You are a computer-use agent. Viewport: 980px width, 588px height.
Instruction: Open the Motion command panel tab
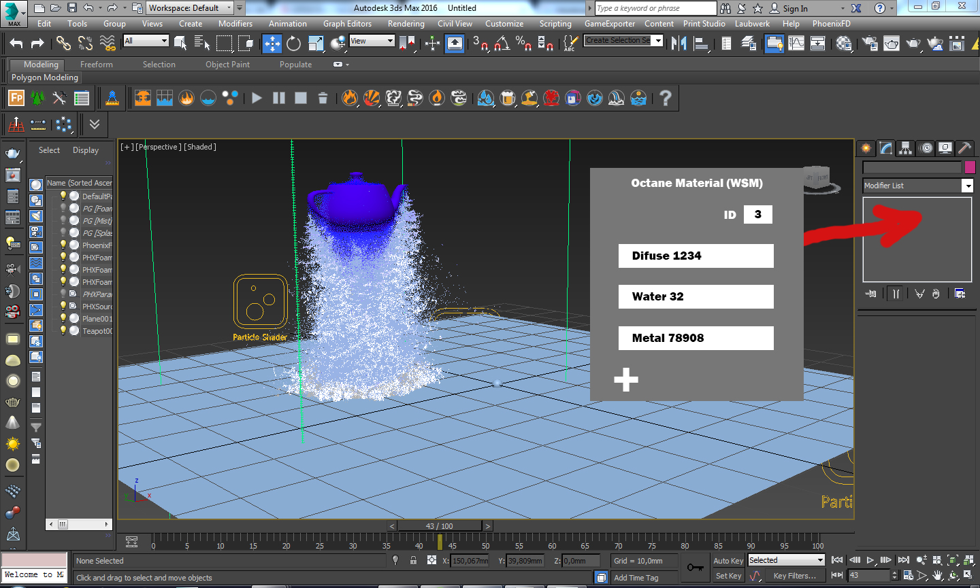click(x=926, y=148)
